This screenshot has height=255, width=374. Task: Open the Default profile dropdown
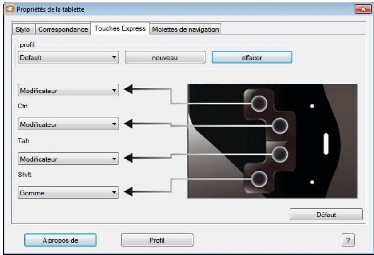point(68,57)
